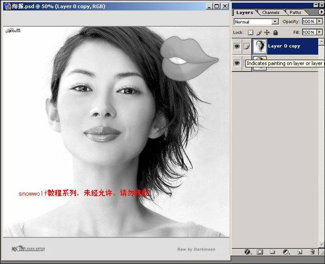This screenshot has height=264, width=325.
Task: Click the document icon in the title bar
Action: coord(8,6)
